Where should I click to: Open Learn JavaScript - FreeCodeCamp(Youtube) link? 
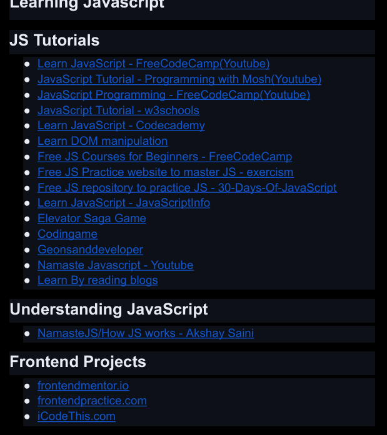(x=153, y=64)
